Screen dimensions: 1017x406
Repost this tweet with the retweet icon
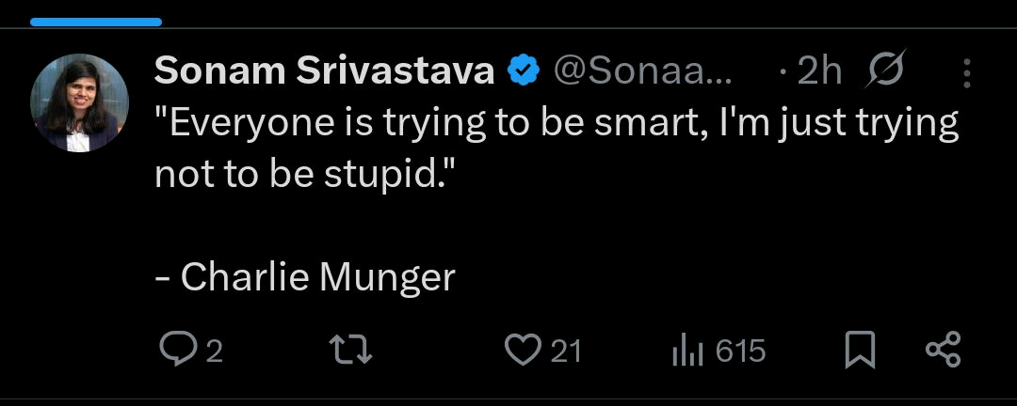[354, 351]
